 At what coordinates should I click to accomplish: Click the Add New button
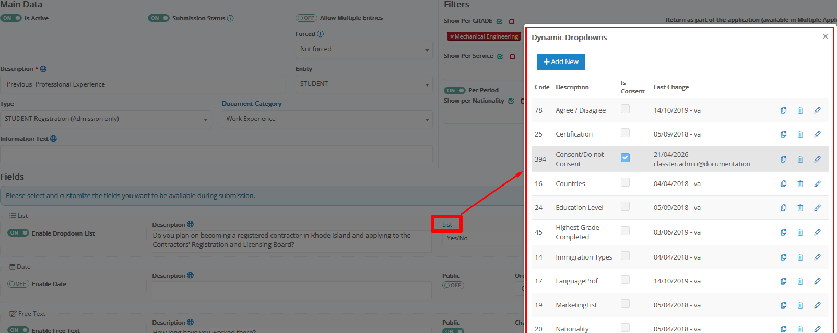click(561, 62)
